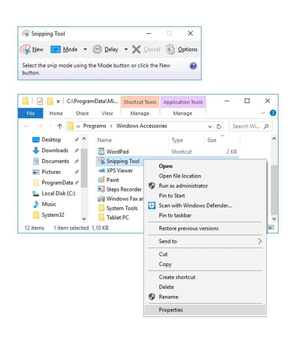Screen dimensions: 297x339
Task: Expand the address bar history dropdown
Action: click(x=210, y=126)
